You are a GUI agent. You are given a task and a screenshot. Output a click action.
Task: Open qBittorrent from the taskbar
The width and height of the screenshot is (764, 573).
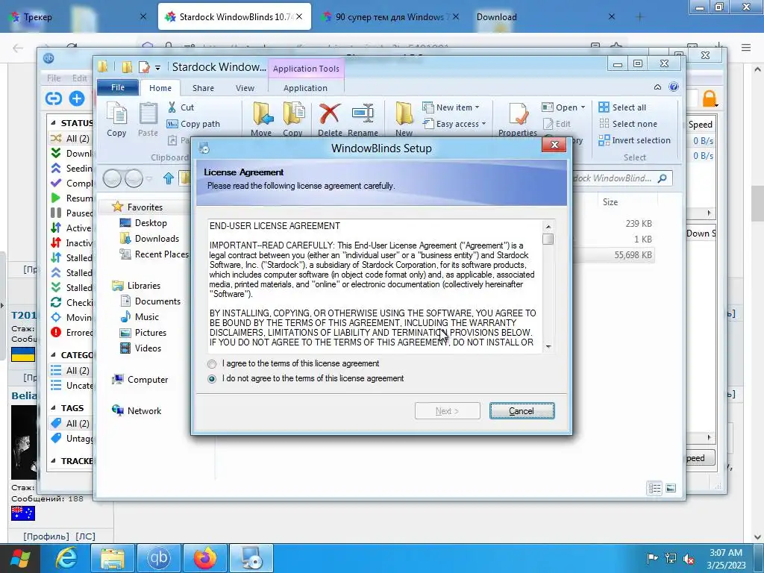point(159,558)
